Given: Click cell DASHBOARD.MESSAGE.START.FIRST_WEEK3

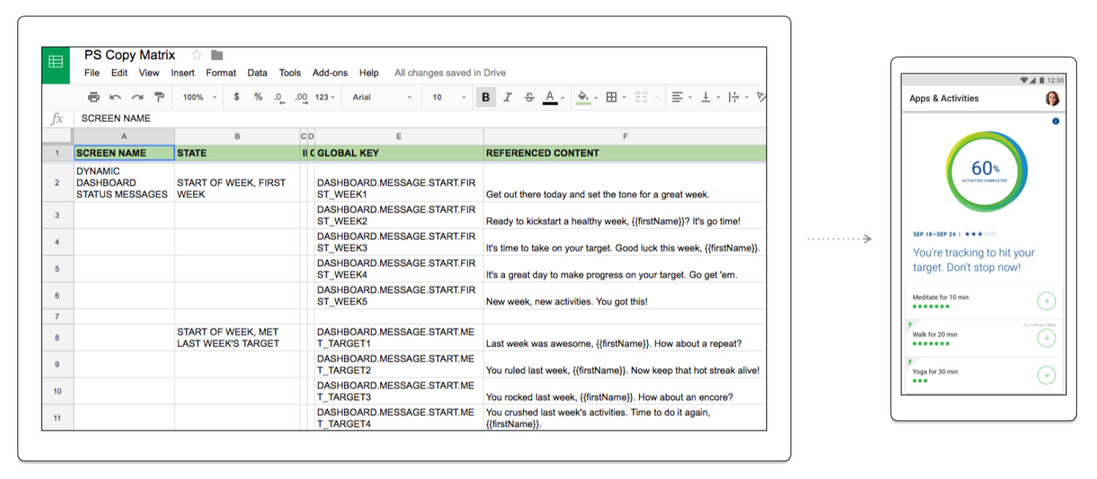Looking at the screenshot, I should pyautogui.click(x=399, y=242).
